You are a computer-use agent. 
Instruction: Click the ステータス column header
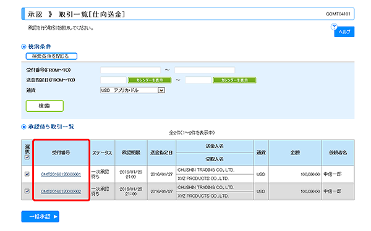coord(102,153)
